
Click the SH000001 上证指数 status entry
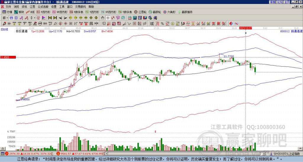click(286, 154)
